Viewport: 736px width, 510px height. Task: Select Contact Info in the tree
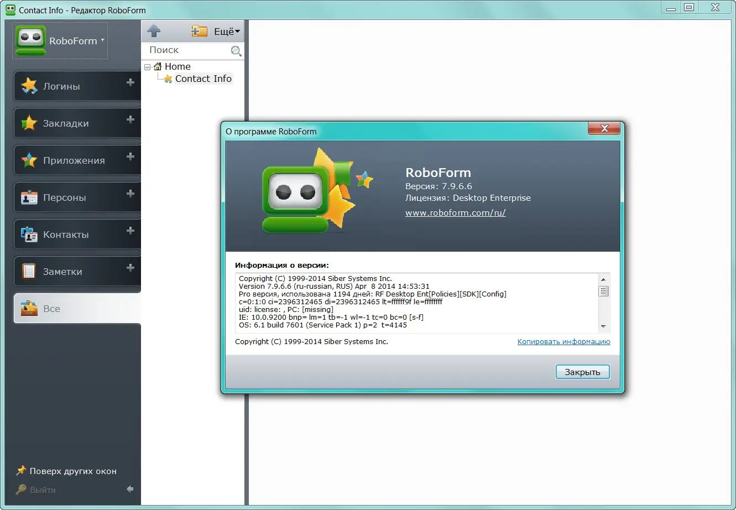coord(203,79)
